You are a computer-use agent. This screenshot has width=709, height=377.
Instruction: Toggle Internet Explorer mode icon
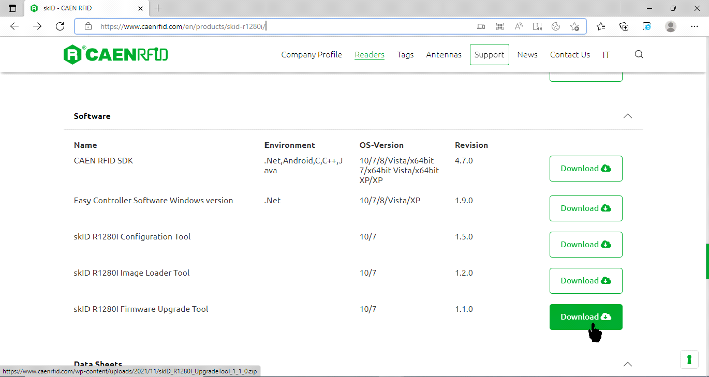pos(647,26)
